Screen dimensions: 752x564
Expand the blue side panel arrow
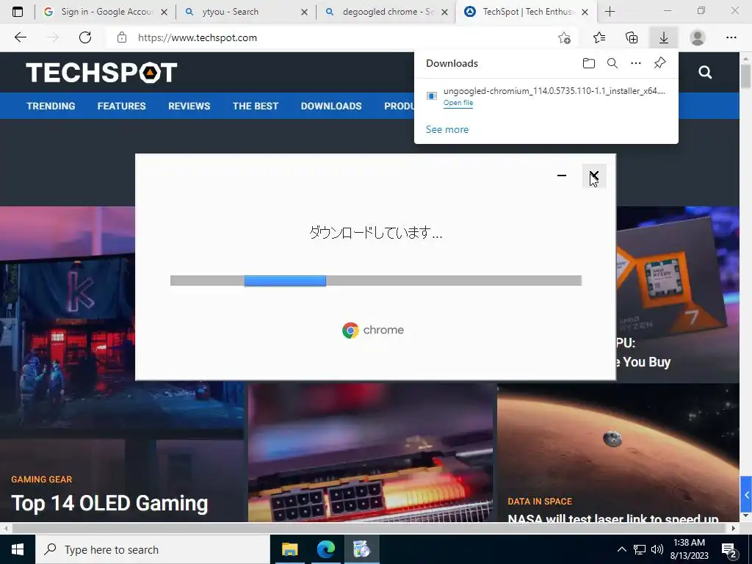click(x=746, y=494)
